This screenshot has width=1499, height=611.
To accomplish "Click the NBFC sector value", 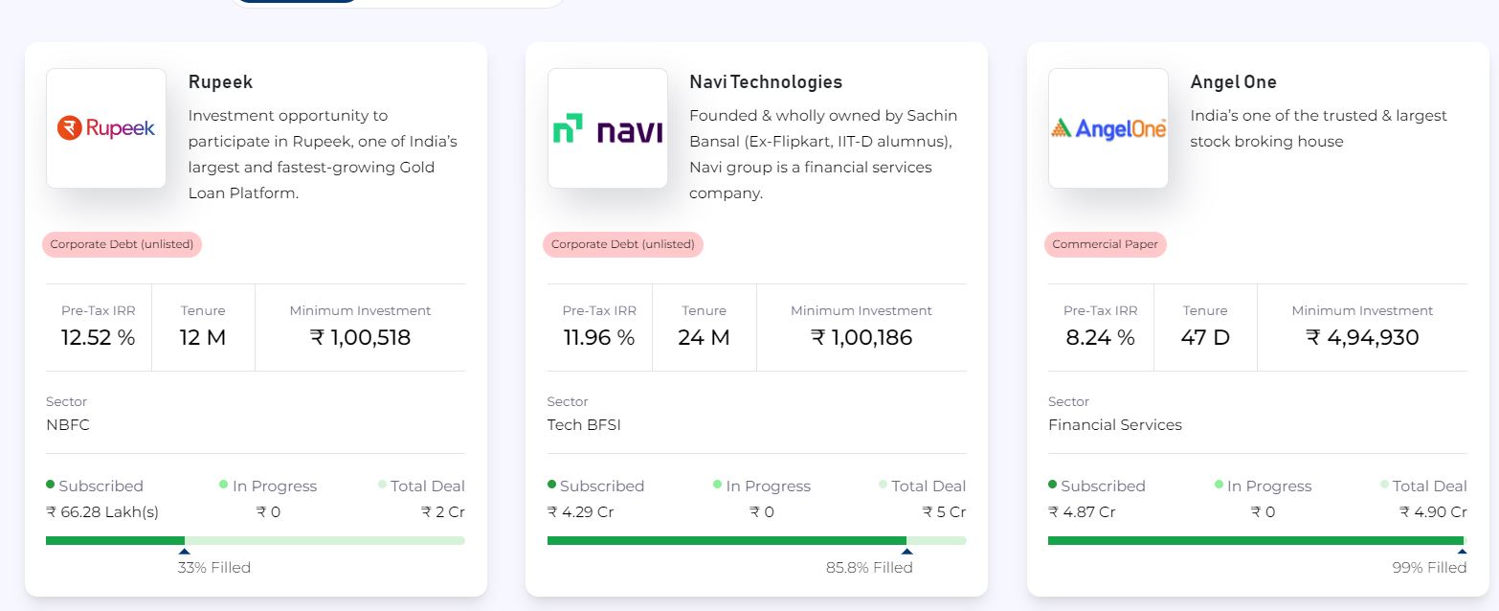I will pos(68,424).
